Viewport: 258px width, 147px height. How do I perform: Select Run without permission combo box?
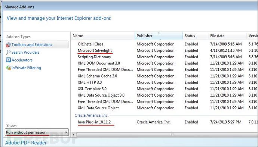coord(37,132)
